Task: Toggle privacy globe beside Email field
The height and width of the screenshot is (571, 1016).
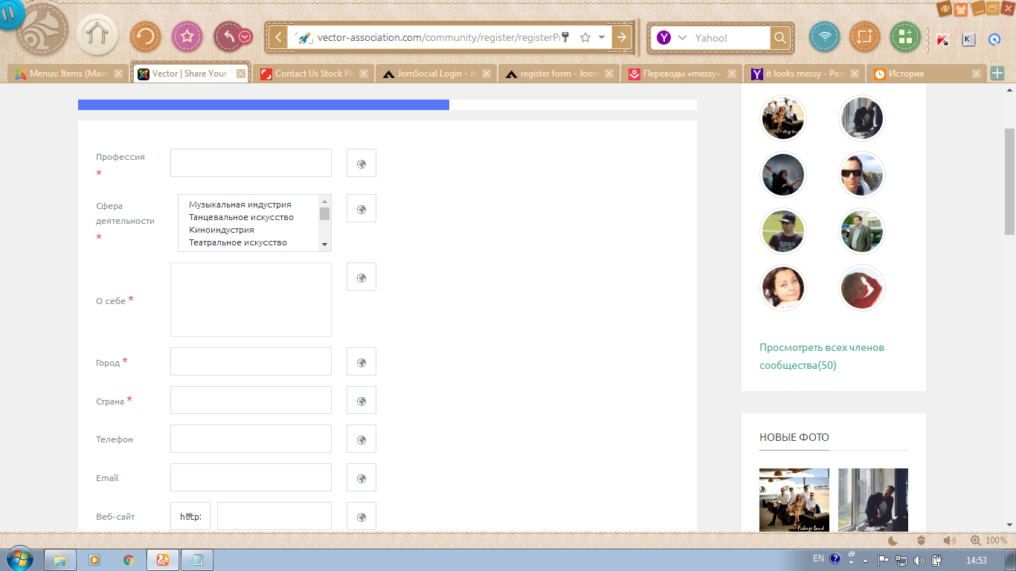Action: (361, 478)
